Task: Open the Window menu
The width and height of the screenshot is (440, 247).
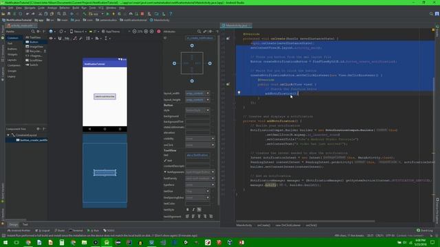Action: tap(111, 8)
